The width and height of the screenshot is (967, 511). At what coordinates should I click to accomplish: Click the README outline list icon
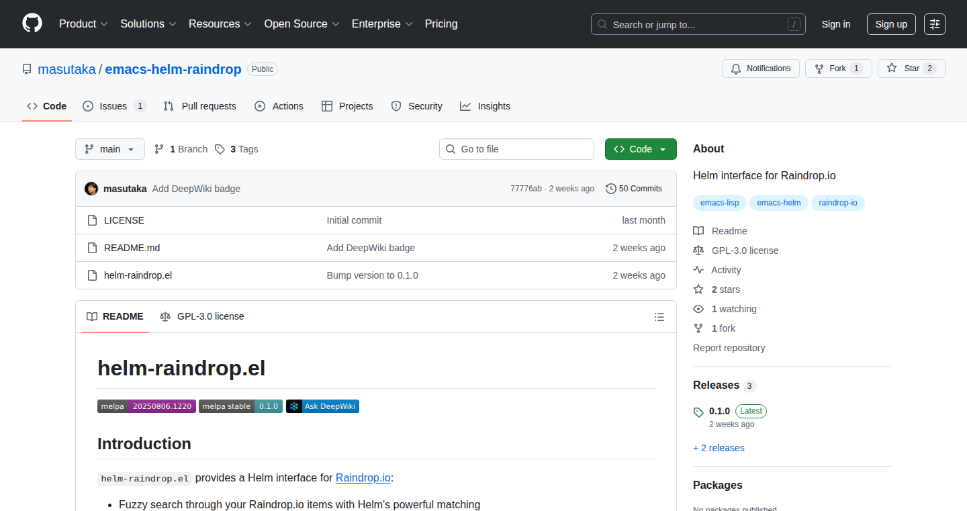pos(659,317)
